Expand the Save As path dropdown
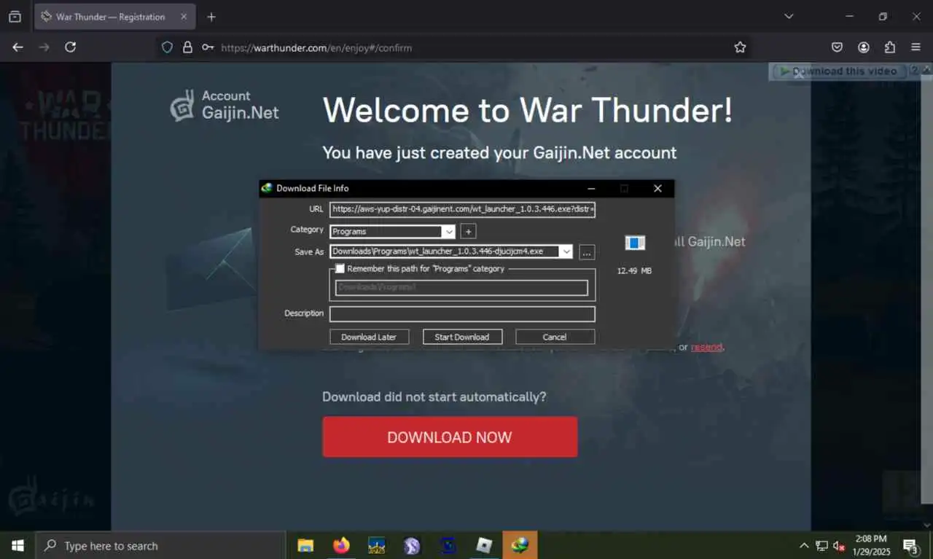The width and height of the screenshot is (933, 559). (566, 251)
